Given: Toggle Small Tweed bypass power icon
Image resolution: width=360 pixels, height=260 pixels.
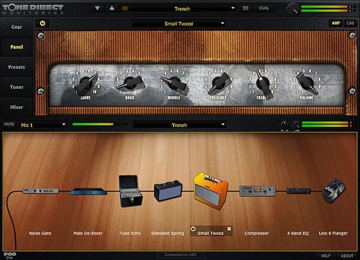Looking at the screenshot, I should click(x=193, y=229).
